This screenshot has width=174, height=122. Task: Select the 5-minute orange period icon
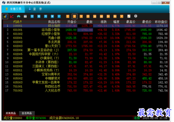click(x=81, y=16)
